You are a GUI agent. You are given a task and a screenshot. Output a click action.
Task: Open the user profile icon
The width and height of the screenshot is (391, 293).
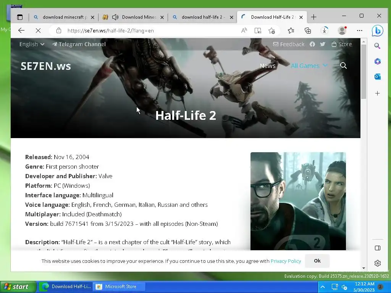(x=342, y=31)
